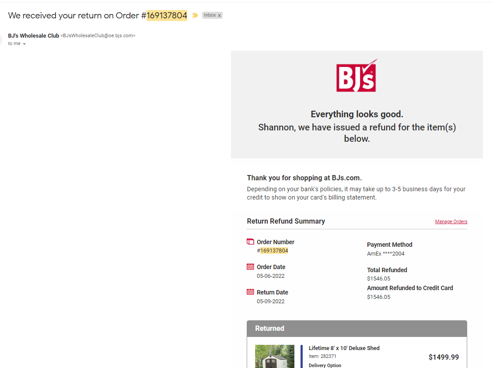Click the Lifetime shed product thumbnail
493x368 pixels.
tap(274, 356)
